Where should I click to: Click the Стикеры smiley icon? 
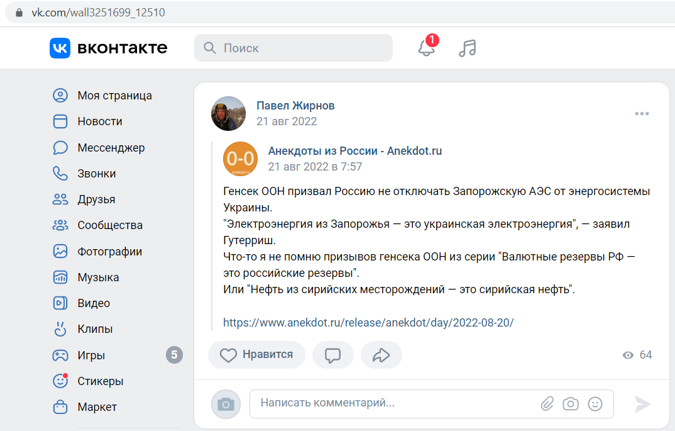pos(60,381)
